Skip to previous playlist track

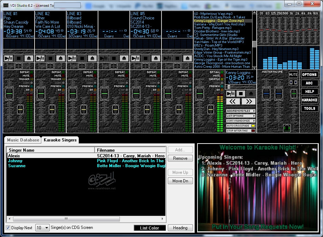tap(233, 101)
